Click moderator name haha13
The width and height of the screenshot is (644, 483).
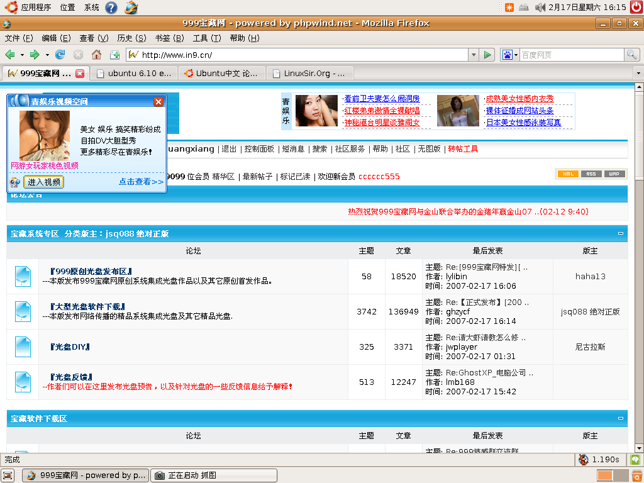(590, 277)
